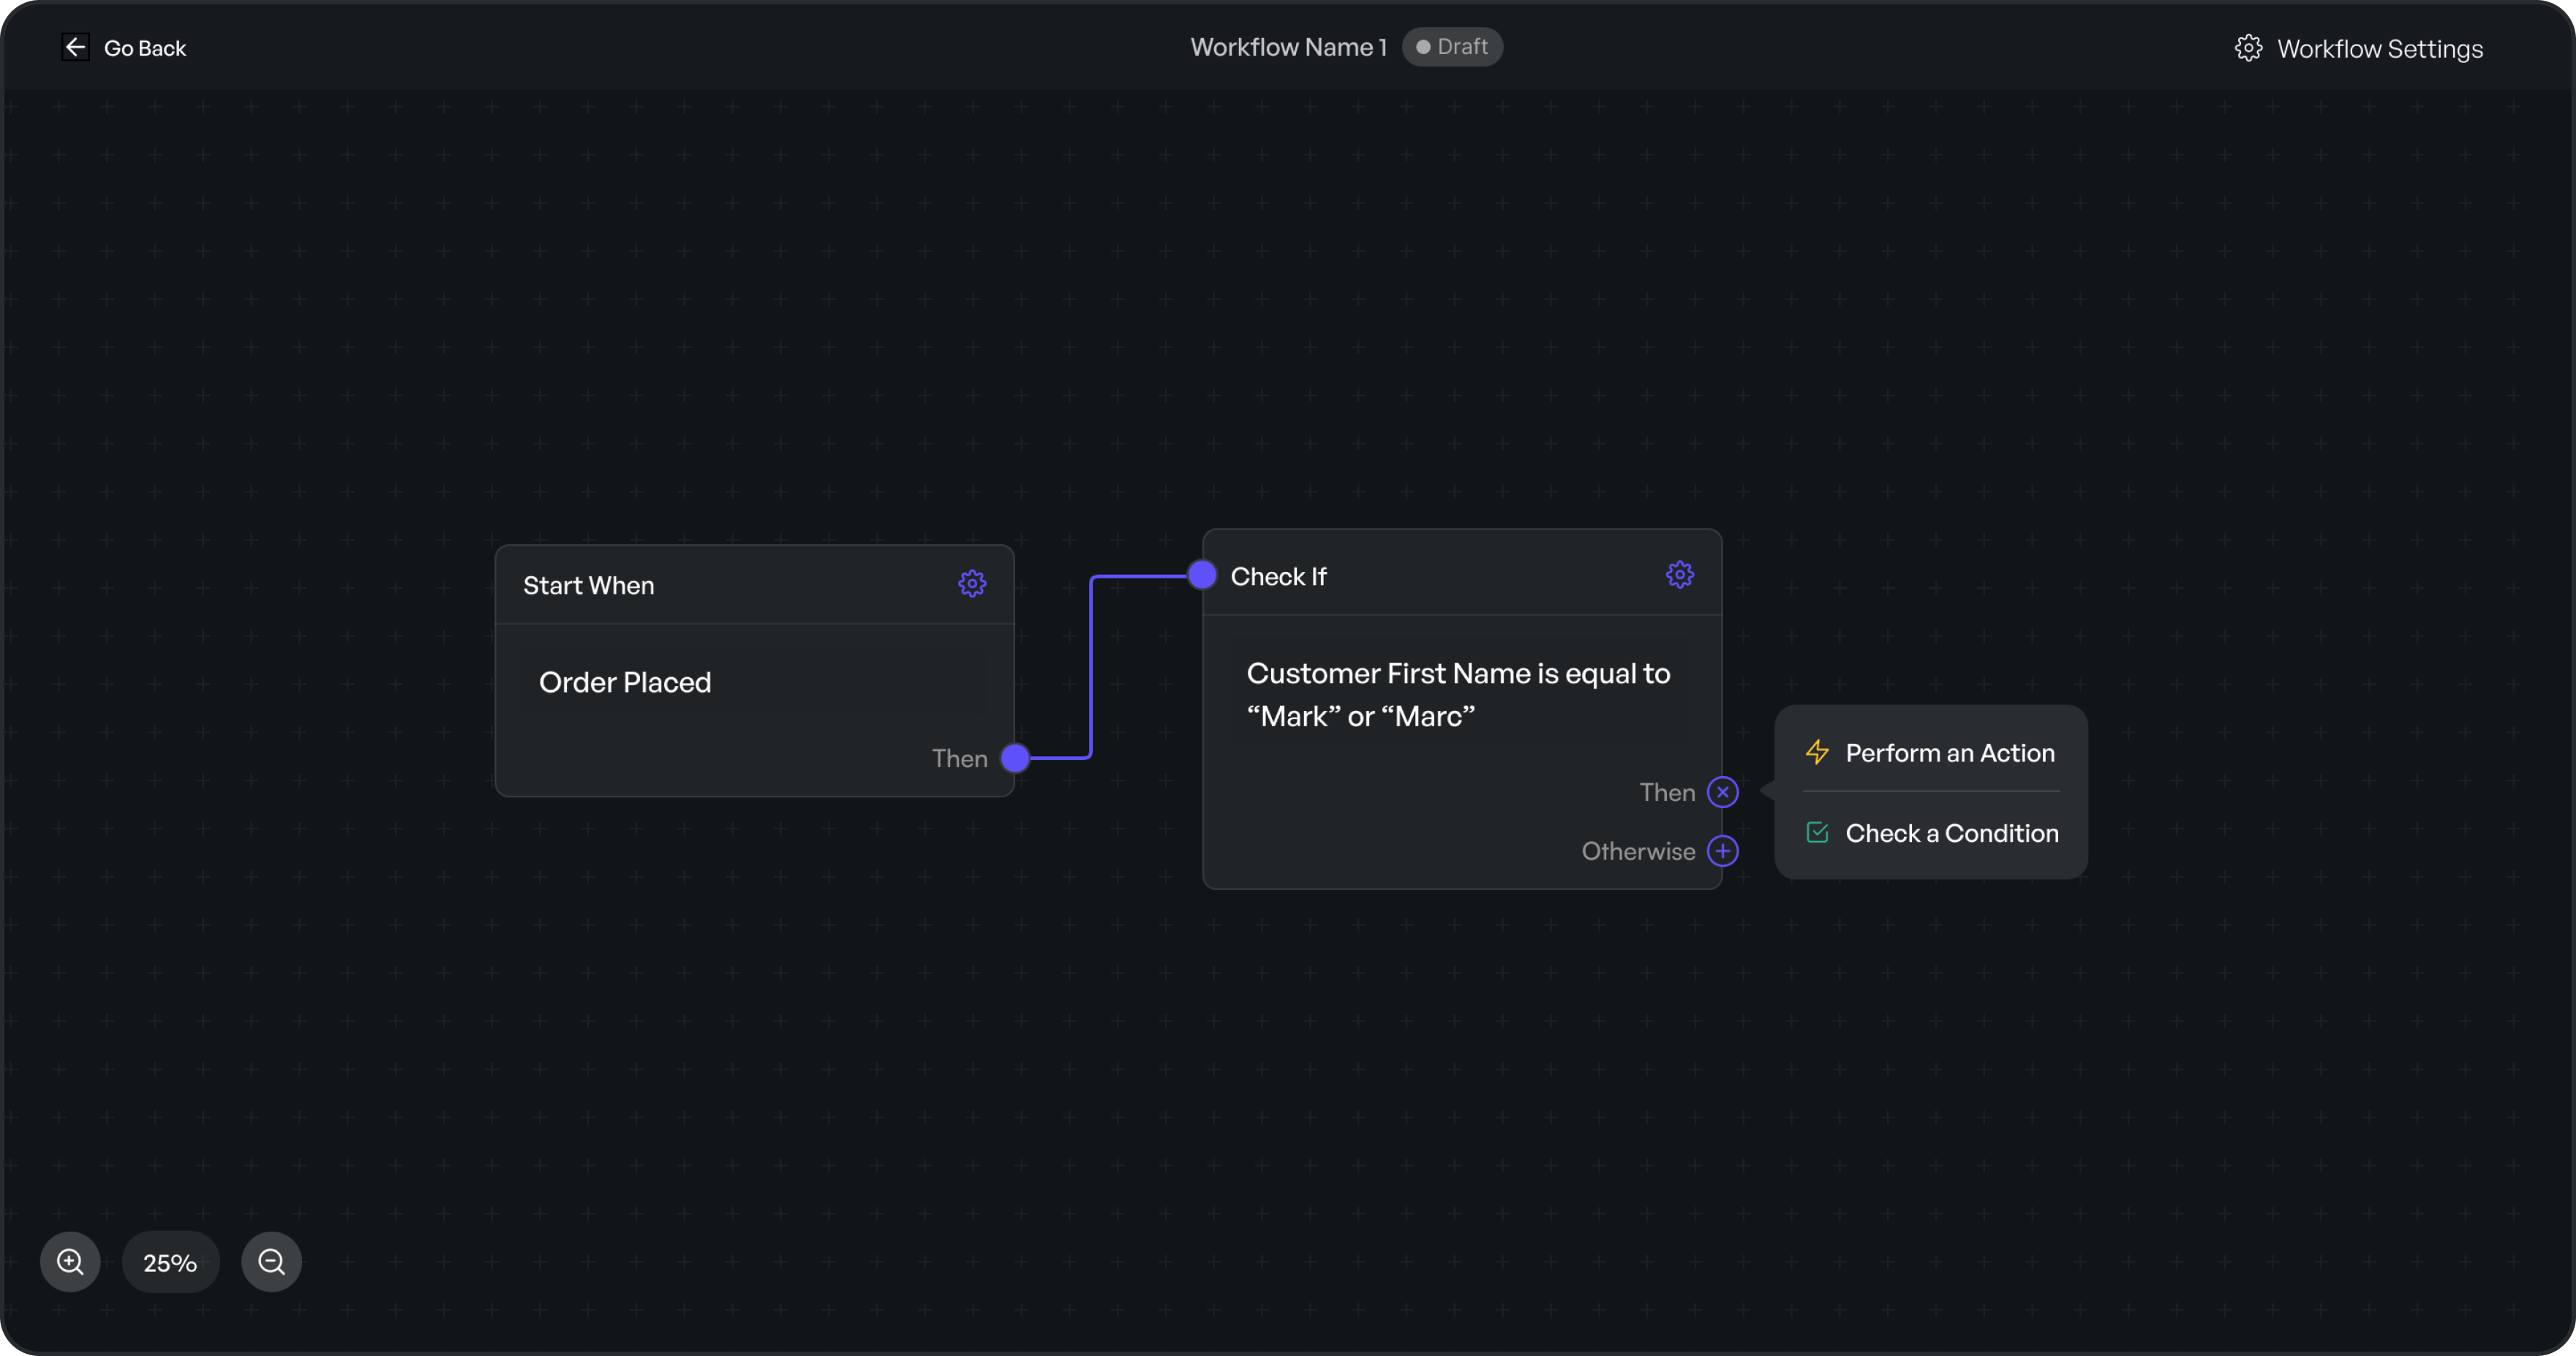Click the Draft status badge

pyautogui.click(x=1452, y=47)
